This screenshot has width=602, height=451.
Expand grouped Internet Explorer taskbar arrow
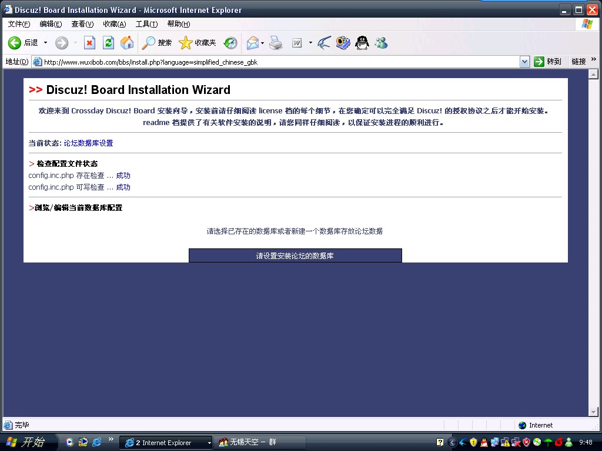(209, 443)
